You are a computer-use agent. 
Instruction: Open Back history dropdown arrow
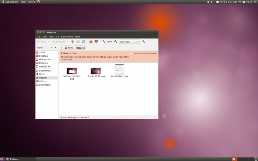click(49, 42)
